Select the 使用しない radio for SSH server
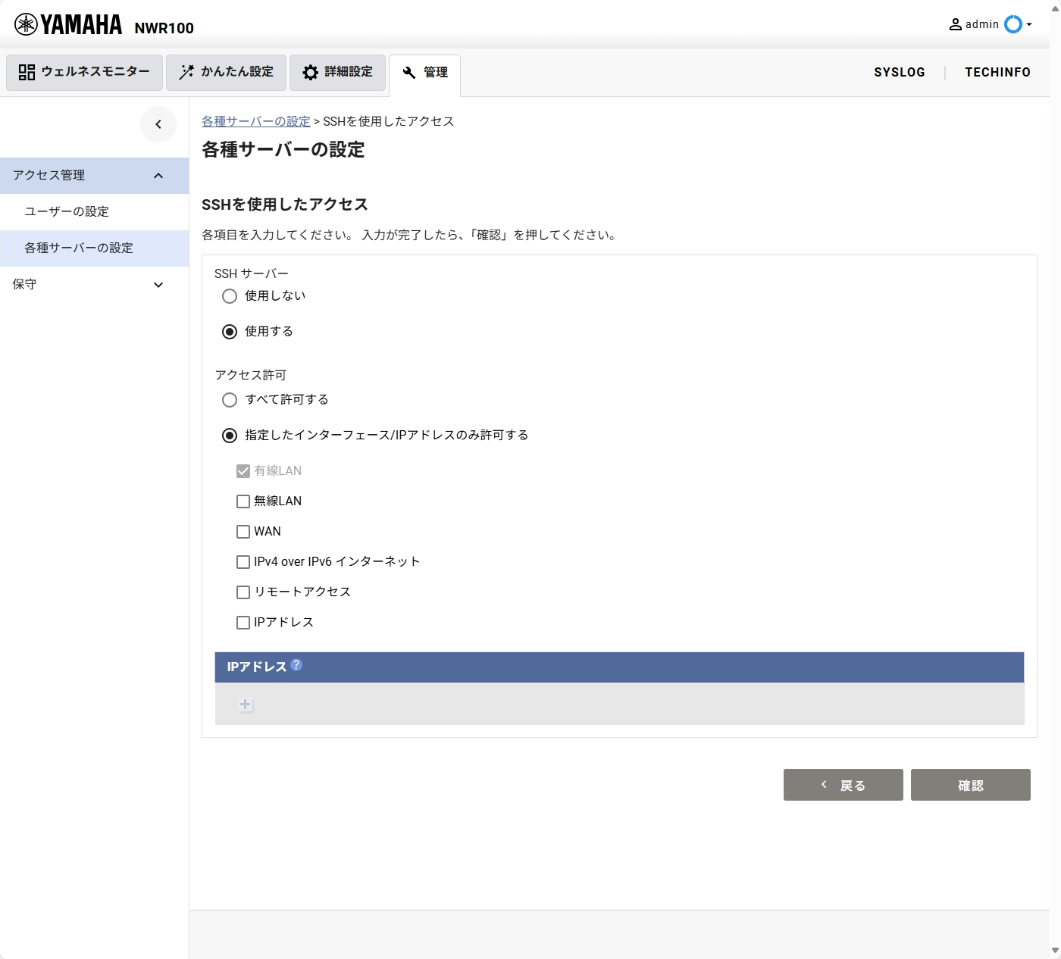Screen dimensions: 1061x959 230,296
